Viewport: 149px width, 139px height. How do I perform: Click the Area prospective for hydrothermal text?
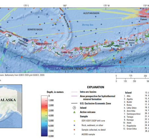click(x=97, y=98)
